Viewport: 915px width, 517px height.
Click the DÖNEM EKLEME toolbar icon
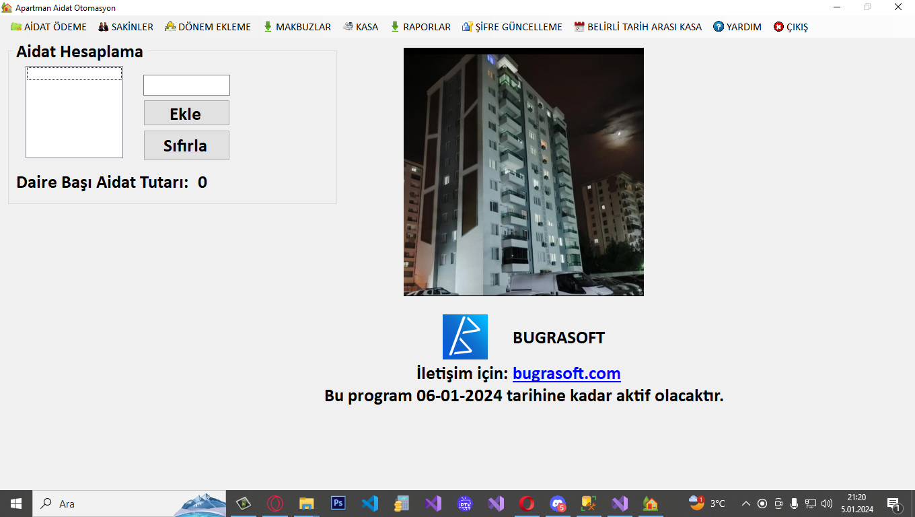pos(170,27)
